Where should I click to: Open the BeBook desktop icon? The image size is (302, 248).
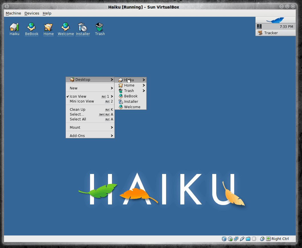pyautogui.click(x=31, y=27)
